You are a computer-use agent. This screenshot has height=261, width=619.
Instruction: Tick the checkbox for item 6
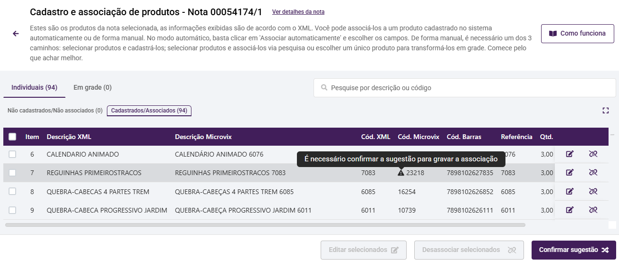pos(12,154)
